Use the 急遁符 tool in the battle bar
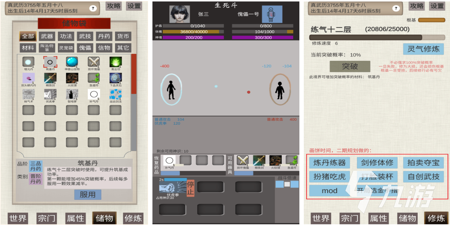450x225 pixels. click(x=291, y=161)
